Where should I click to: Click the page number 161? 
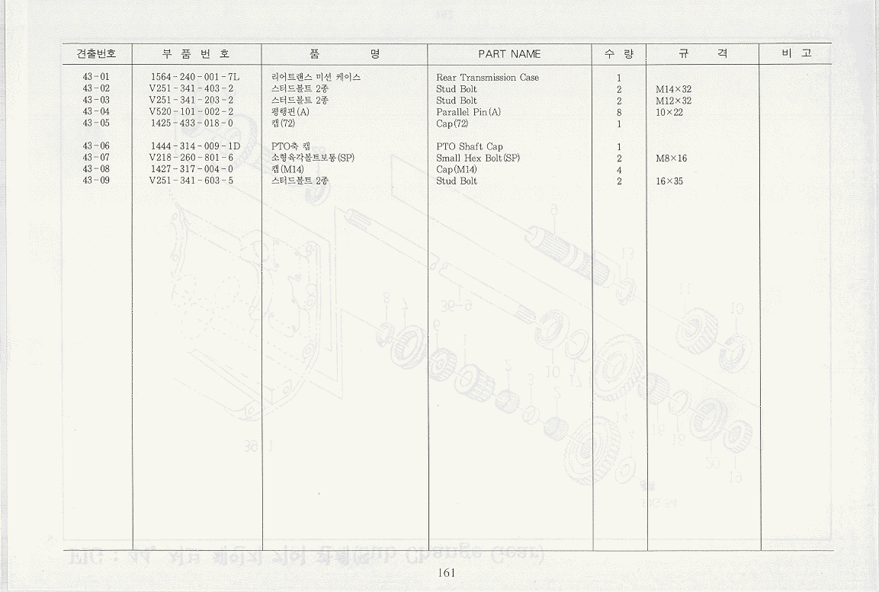click(x=447, y=572)
